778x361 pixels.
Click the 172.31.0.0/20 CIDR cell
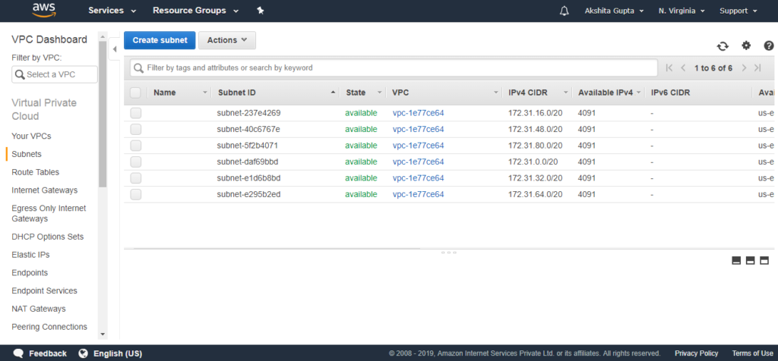[x=533, y=162]
